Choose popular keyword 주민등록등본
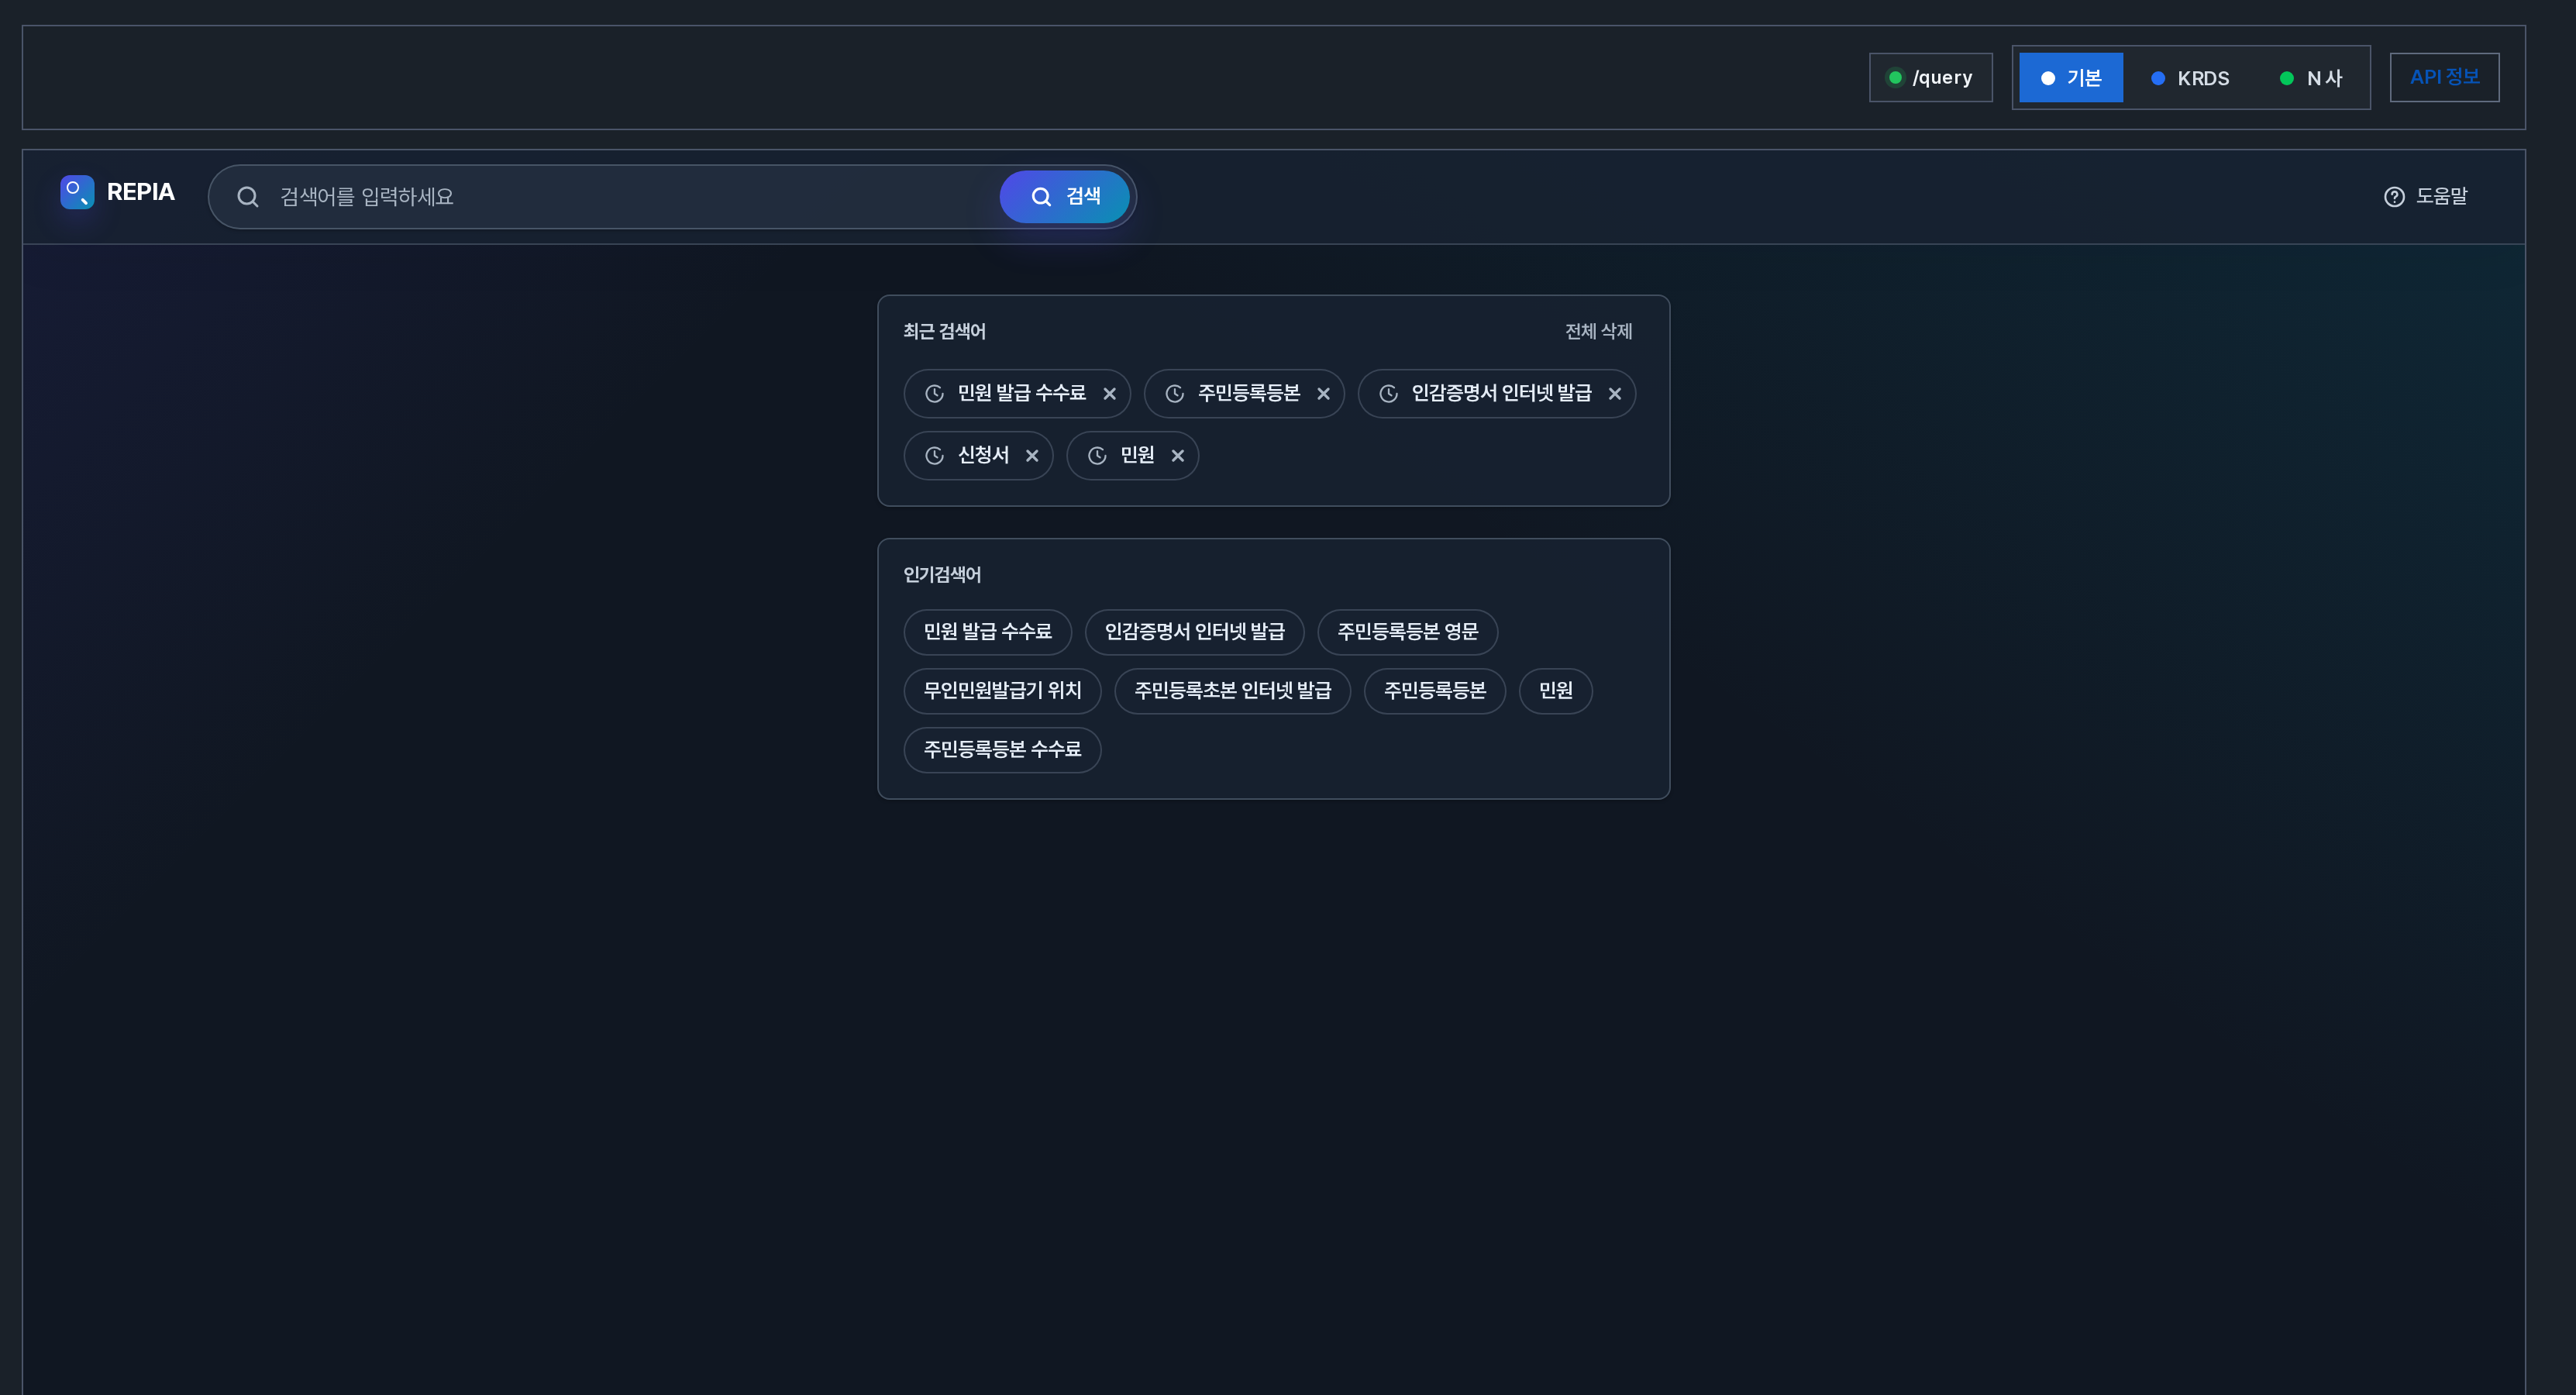The height and width of the screenshot is (1395, 2576). point(1434,691)
